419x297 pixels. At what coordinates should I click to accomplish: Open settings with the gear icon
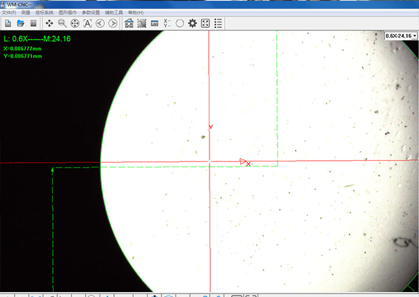192,24
